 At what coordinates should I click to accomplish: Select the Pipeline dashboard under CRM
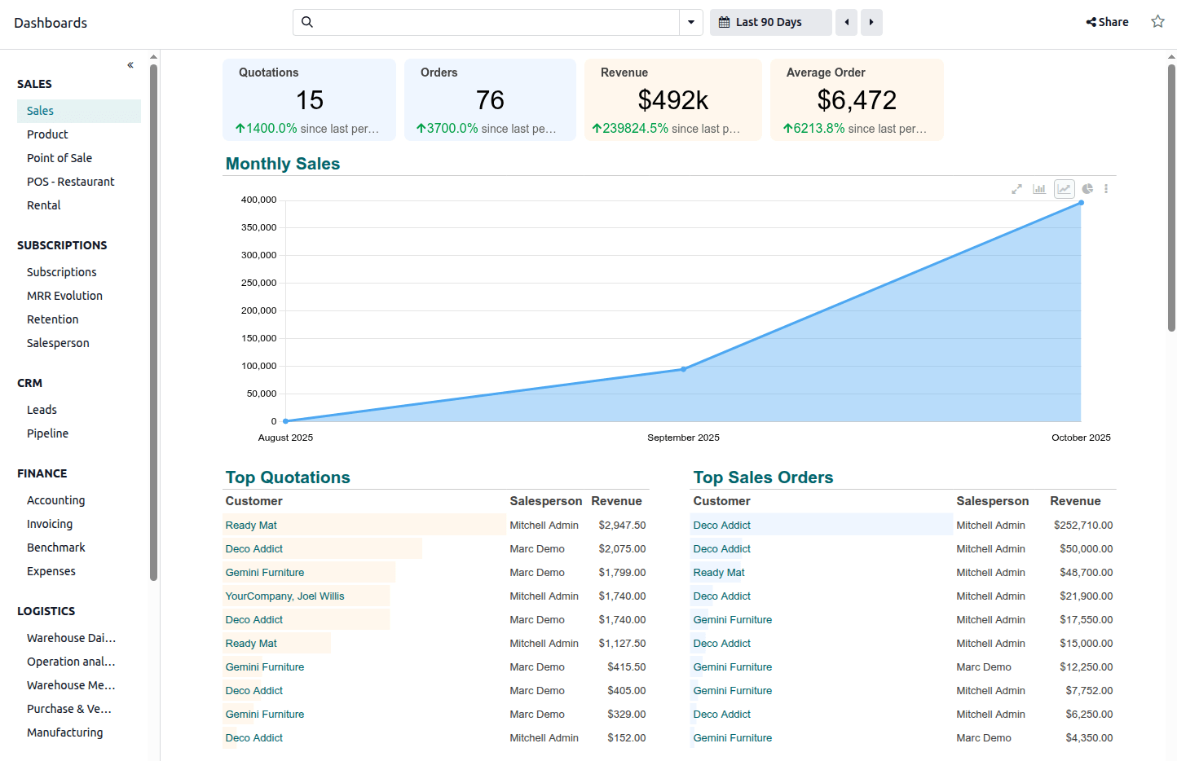coord(47,433)
